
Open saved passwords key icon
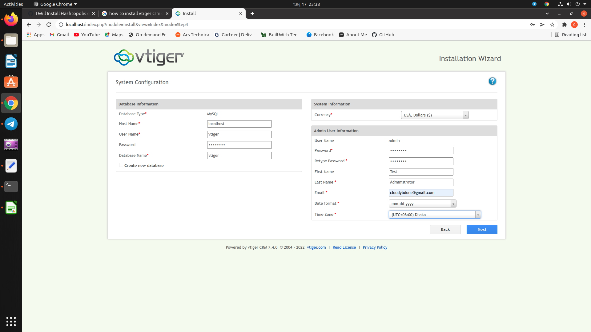pos(532,25)
